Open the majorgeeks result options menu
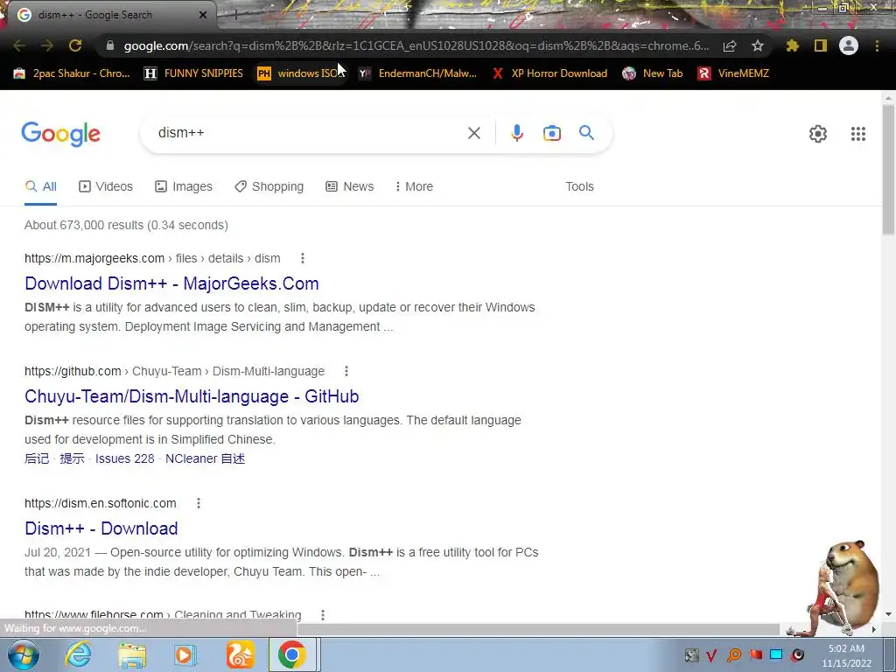896x672 pixels. point(303,258)
